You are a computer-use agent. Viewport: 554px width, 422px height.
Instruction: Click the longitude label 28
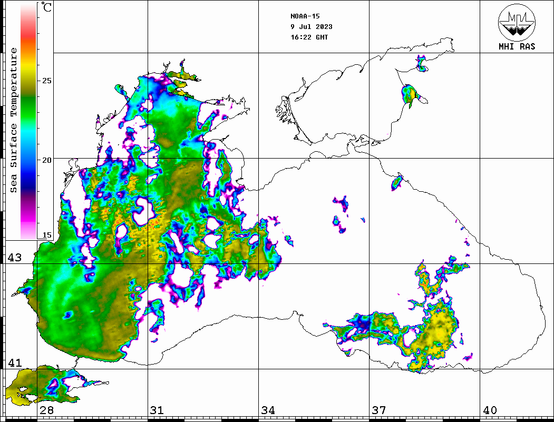click(46, 410)
